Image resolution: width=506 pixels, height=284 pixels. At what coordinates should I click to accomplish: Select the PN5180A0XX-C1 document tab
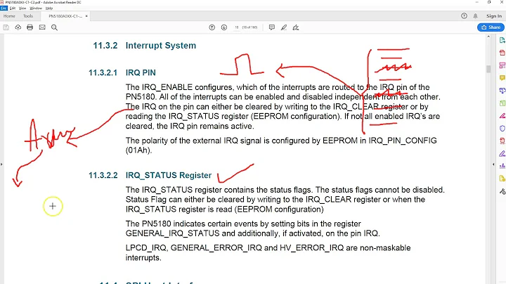tap(65, 16)
